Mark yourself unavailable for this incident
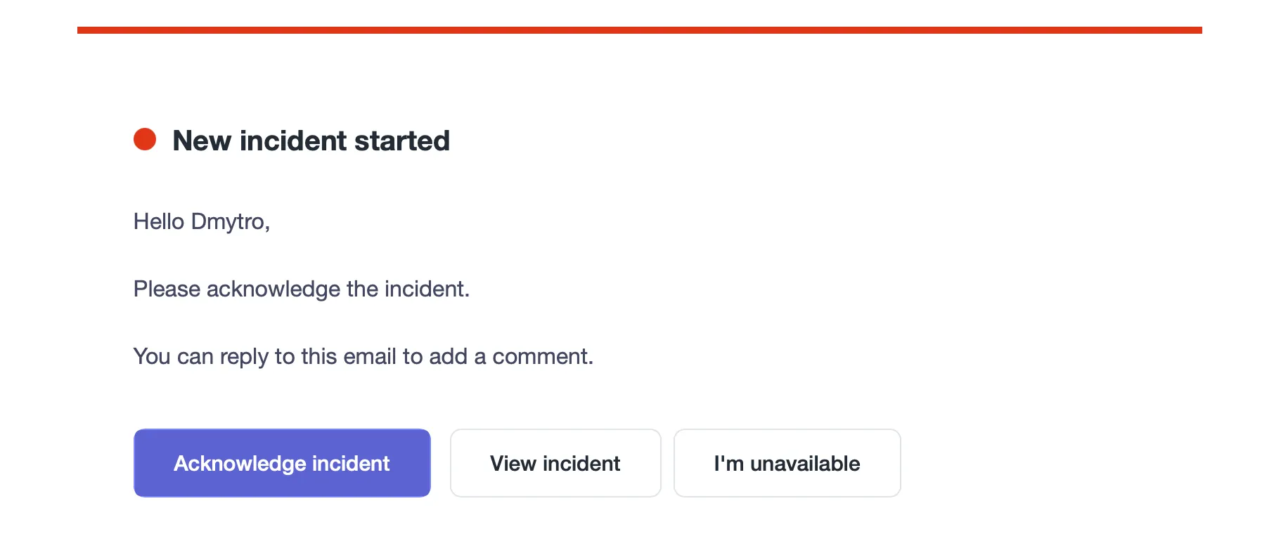The height and width of the screenshot is (534, 1281). point(787,463)
